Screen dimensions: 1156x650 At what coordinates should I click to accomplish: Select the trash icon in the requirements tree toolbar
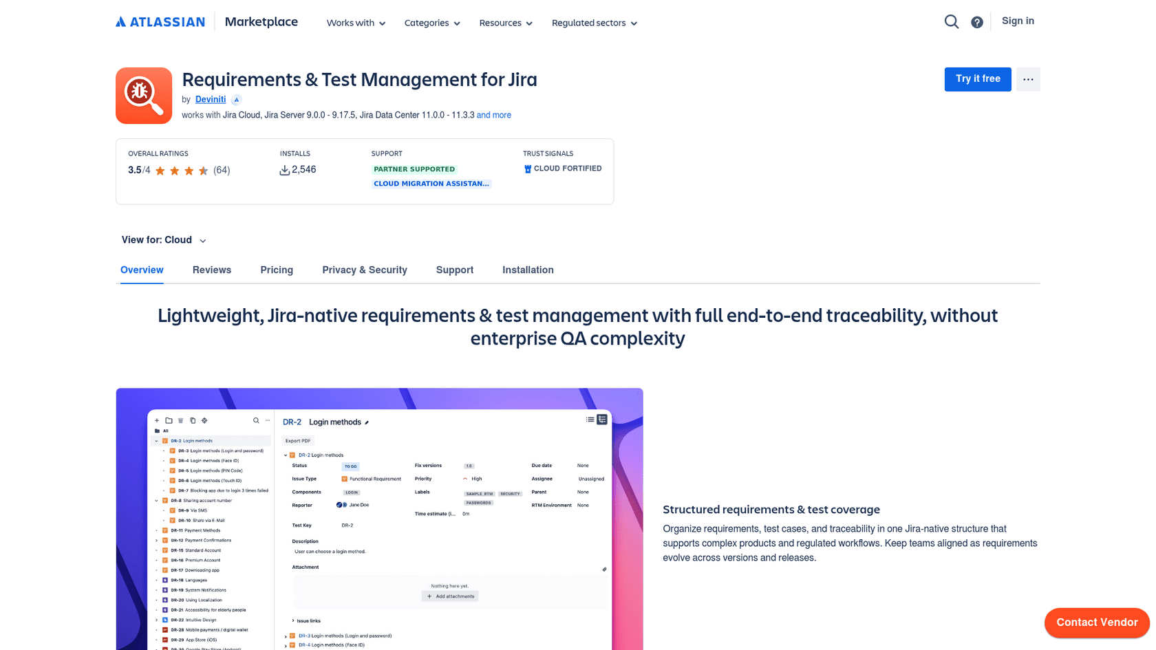point(180,420)
